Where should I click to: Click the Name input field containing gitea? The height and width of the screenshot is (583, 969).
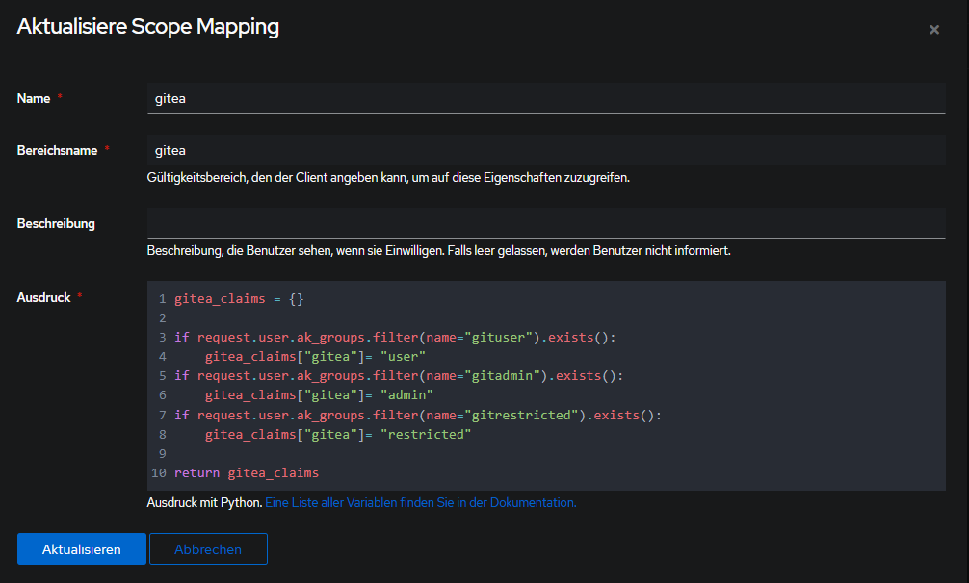pos(545,98)
